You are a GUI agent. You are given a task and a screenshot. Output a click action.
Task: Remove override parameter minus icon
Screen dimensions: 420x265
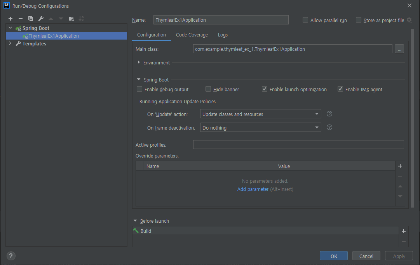click(x=400, y=176)
